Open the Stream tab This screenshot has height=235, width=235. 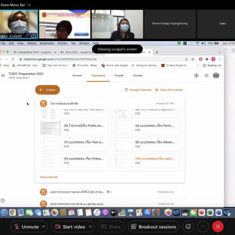point(77,76)
